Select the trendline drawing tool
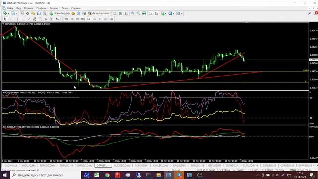 29,19
